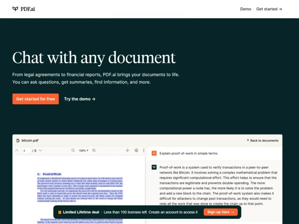The height and width of the screenshot is (224, 299).
Task: Click the gift icon in the deal banner
Action: click(59, 212)
